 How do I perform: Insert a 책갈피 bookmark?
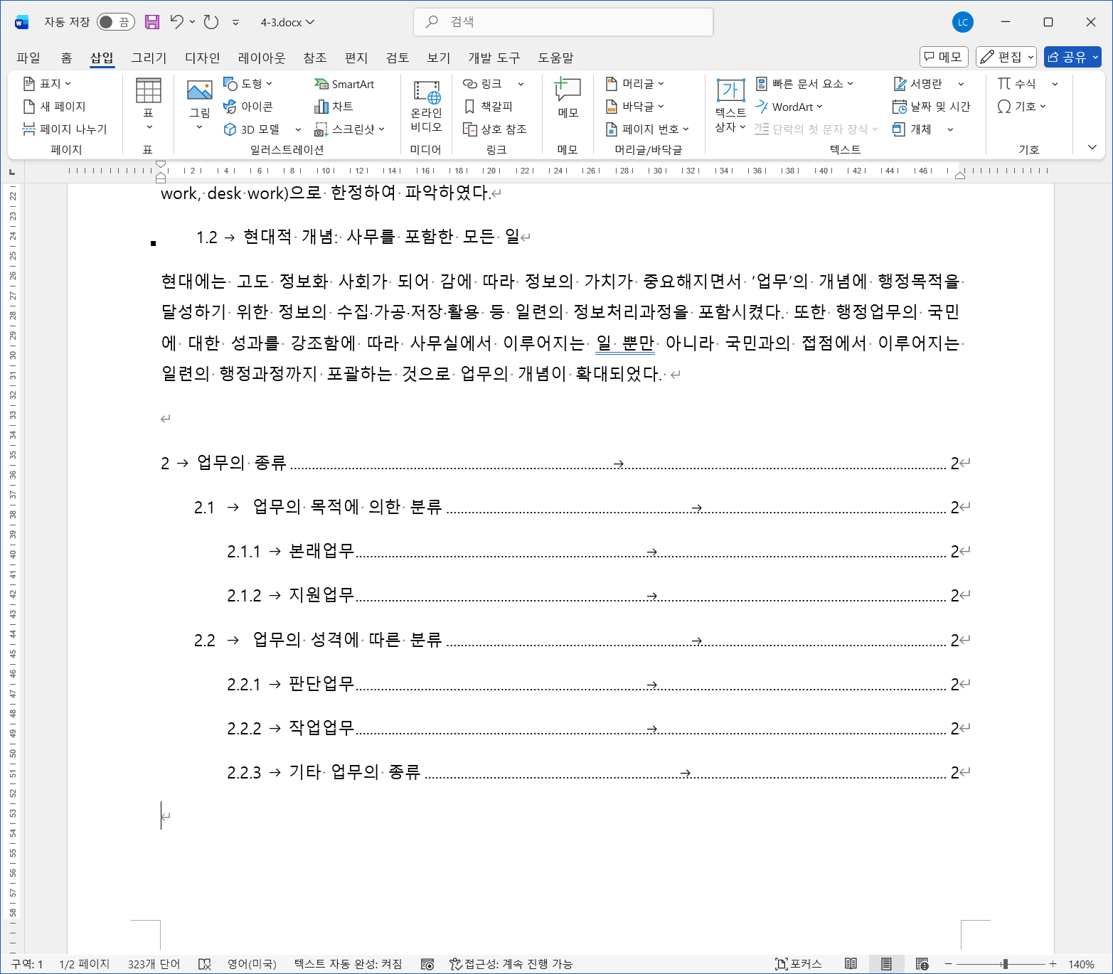coord(488,107)
